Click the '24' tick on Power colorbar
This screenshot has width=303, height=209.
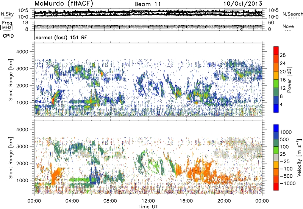point(283,63)
